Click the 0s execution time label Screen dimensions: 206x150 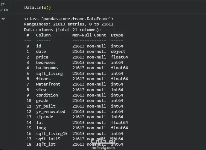(6, 10)
